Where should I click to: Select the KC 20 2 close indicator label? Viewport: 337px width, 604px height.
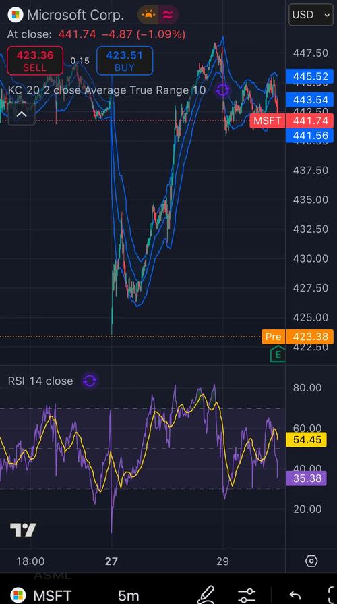107,90
